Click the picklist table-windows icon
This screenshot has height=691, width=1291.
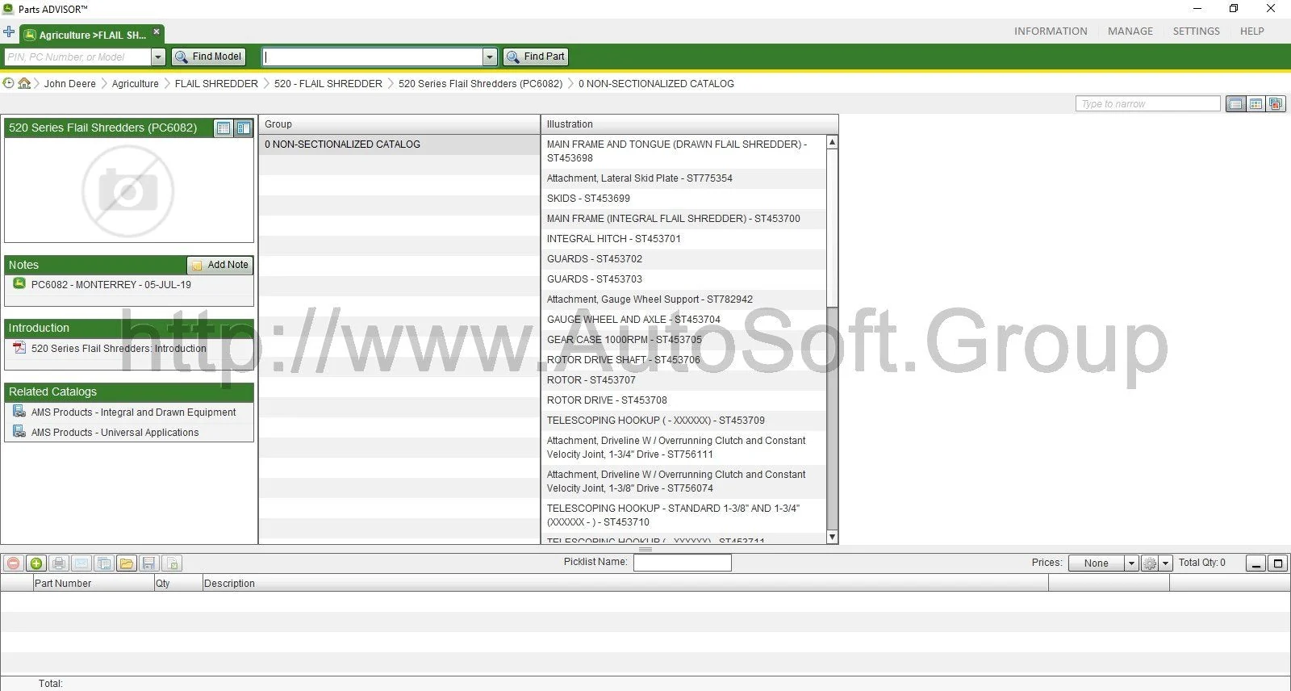103,563
